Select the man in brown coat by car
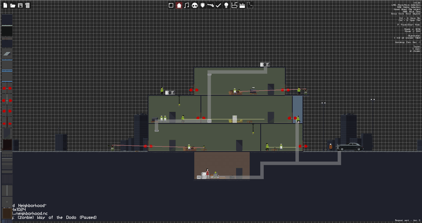 tap(331, 147)
